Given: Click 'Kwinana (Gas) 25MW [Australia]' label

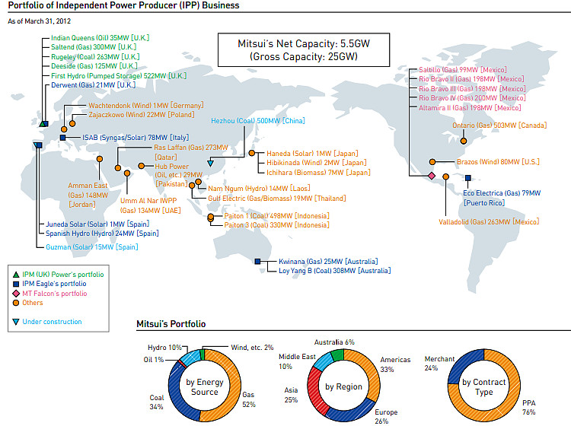Looking at the screenshot, I should (328, 261).
